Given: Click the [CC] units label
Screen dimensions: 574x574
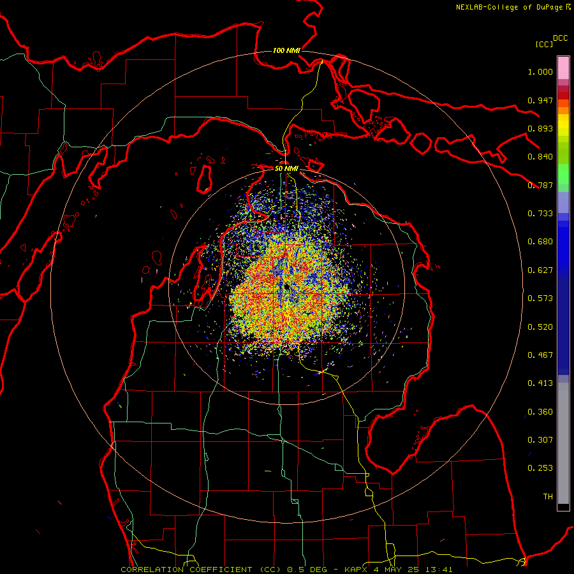Looking at the screenshot, I should 545,44.
